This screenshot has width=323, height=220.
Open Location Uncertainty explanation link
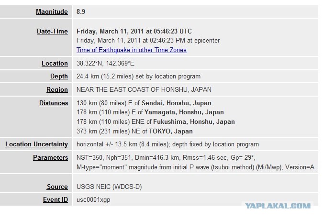[36, 144]
